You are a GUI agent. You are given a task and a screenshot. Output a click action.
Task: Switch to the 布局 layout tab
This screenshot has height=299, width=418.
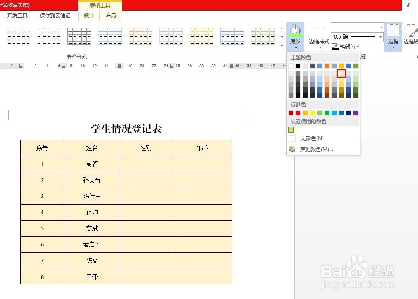tap(111, 15)
